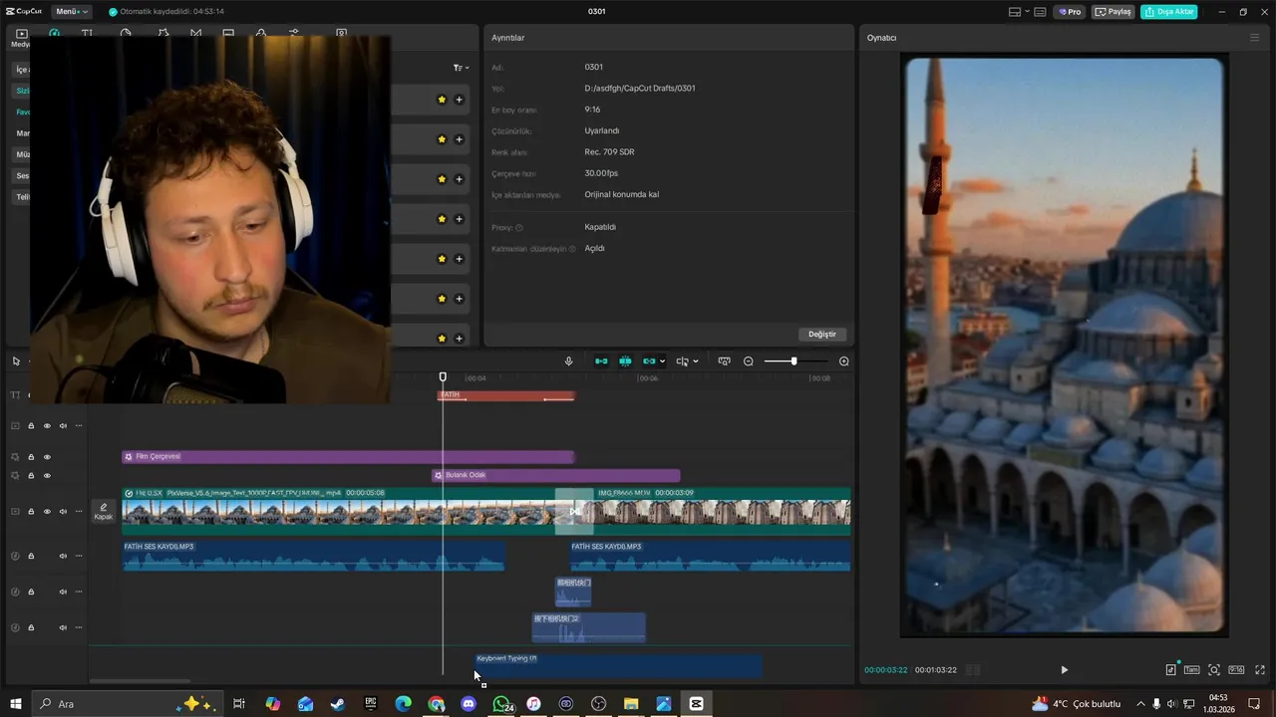
Task: Mute the empty video track above Film Çerçevesi
Action: coord(63,426)
